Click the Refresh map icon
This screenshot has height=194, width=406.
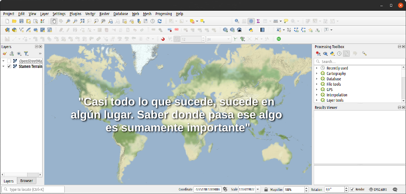pos(159,21)
